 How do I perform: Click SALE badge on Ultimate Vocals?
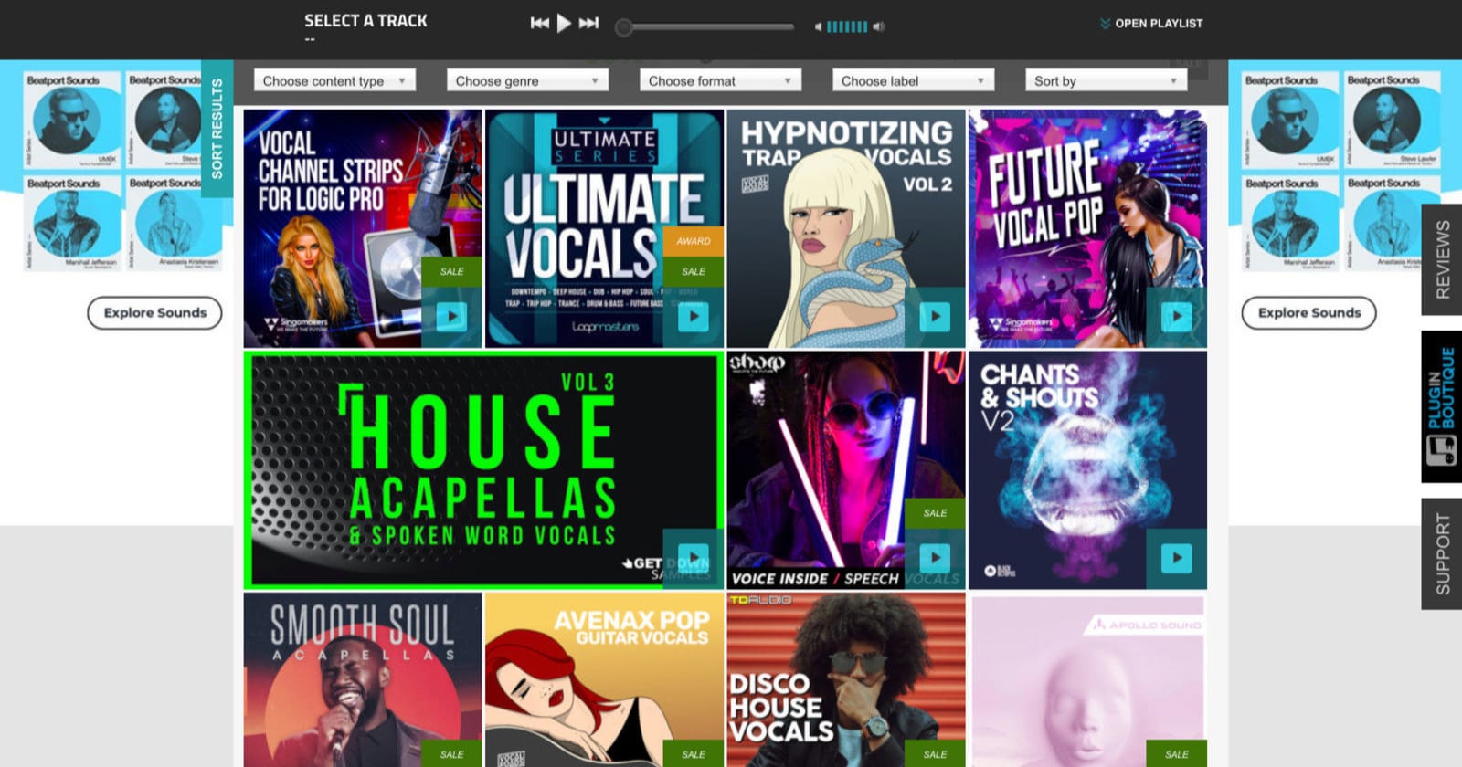(694, 272)
